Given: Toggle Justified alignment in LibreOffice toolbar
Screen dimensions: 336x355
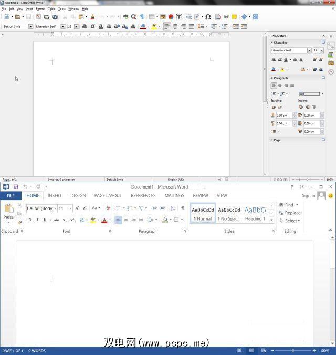Looking at the screenshot, I should click(191, 26).
